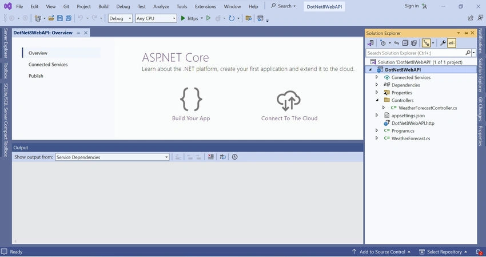Click the Search Solution Explorer field
486x257 pixels.
point(416,53)
